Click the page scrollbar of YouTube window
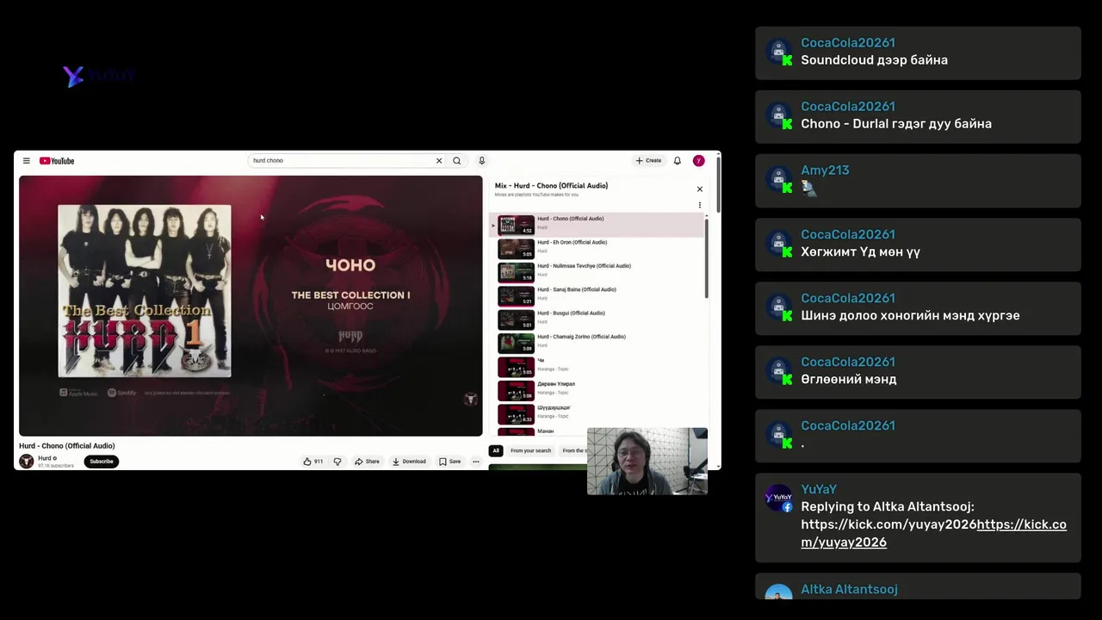The height and width of the screenshot is (620, 1102). click(718, 185)
